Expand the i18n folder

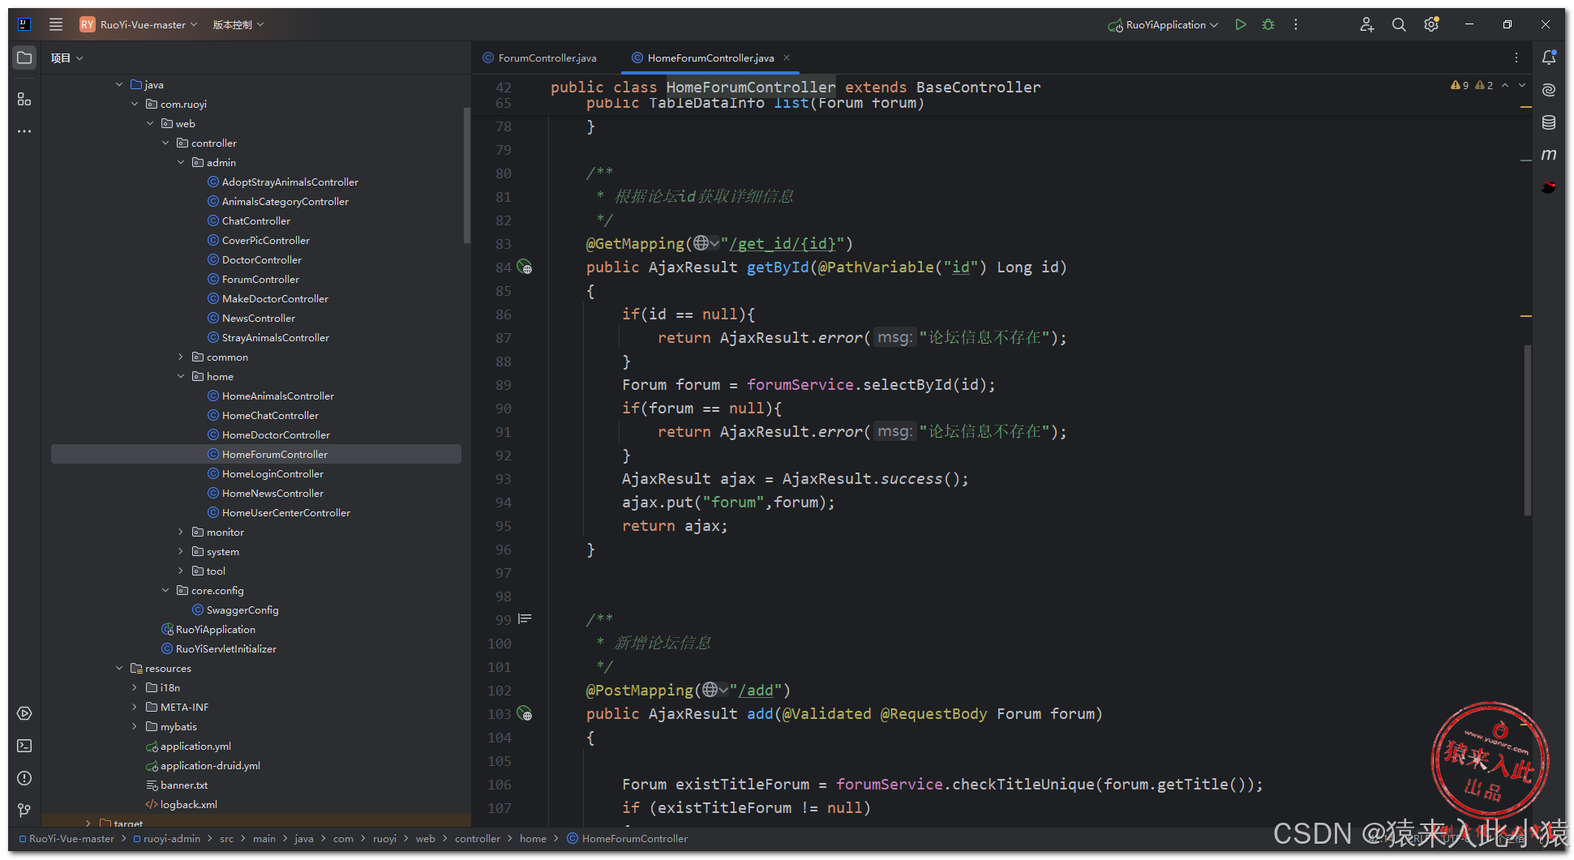point(135,687)
